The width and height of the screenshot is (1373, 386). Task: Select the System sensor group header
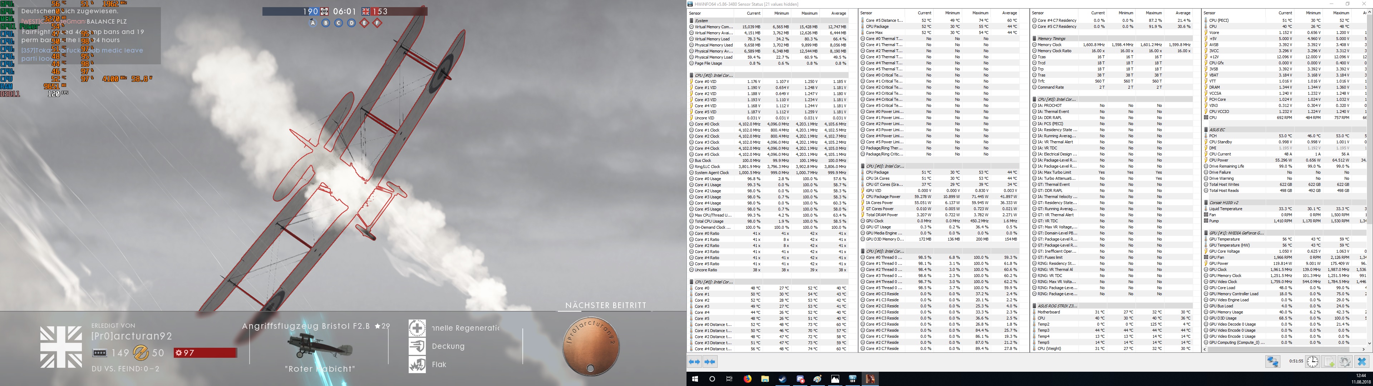click(x=702, y=20)
